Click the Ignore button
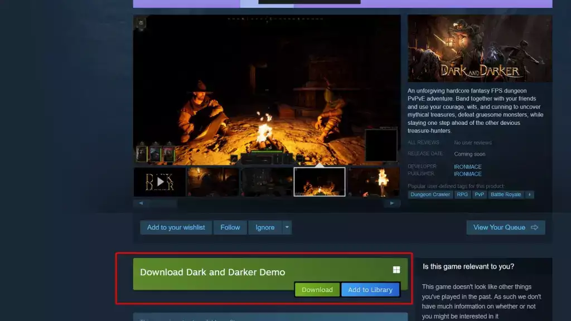 [265, 227]
